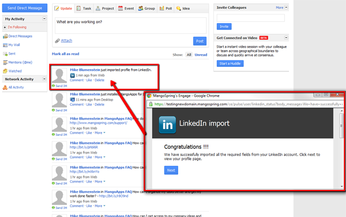Click the Mentions (@me) icon

5,63
